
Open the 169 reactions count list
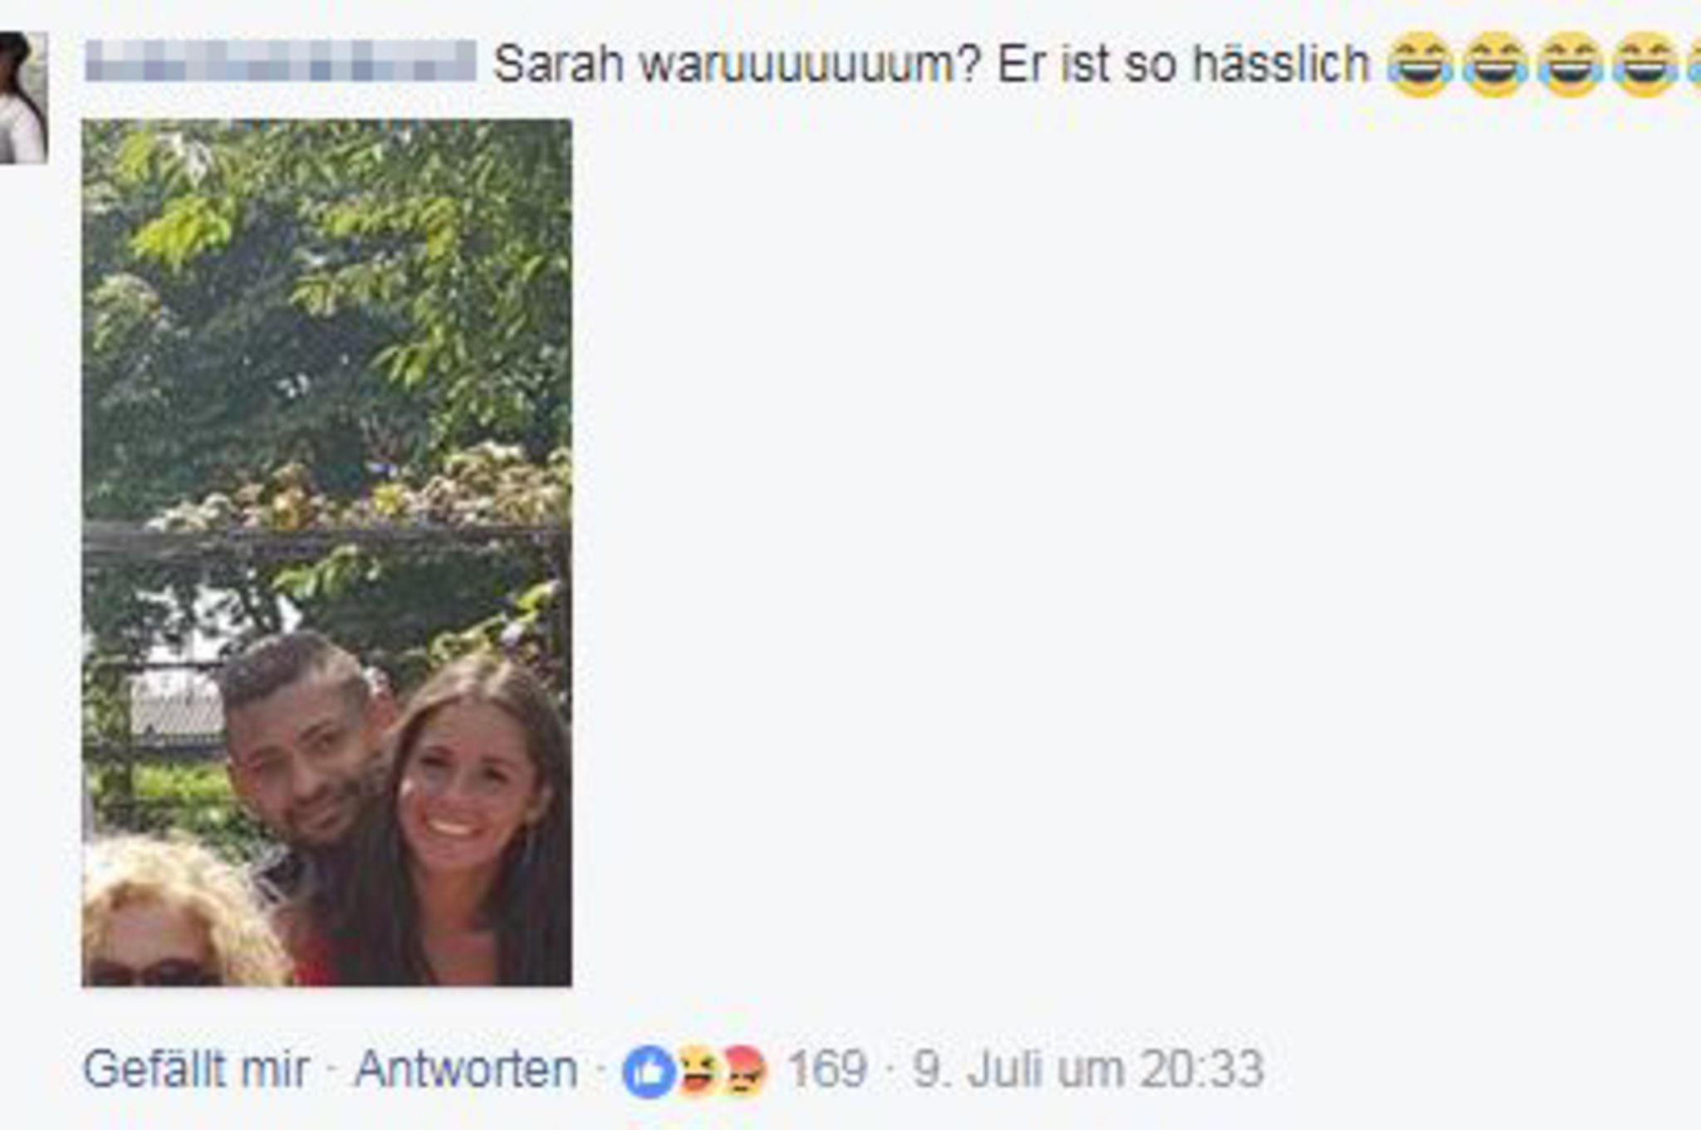pos(827,1069)
